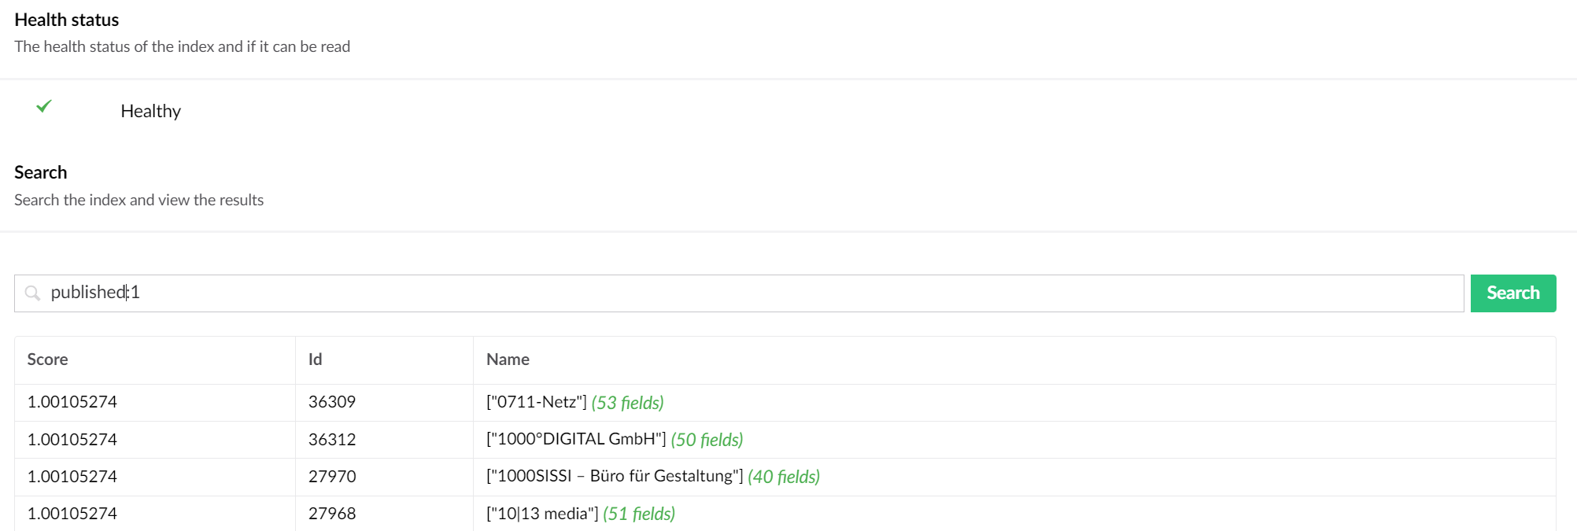Click the Search section heading
This screenshot has height=531, width=1577.
[x=40, y=172]
